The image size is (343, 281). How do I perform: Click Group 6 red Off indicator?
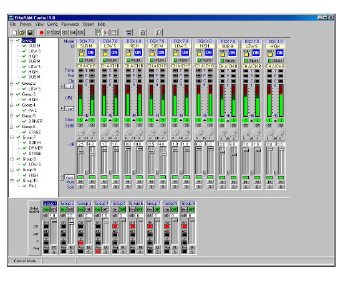[133, 226]
